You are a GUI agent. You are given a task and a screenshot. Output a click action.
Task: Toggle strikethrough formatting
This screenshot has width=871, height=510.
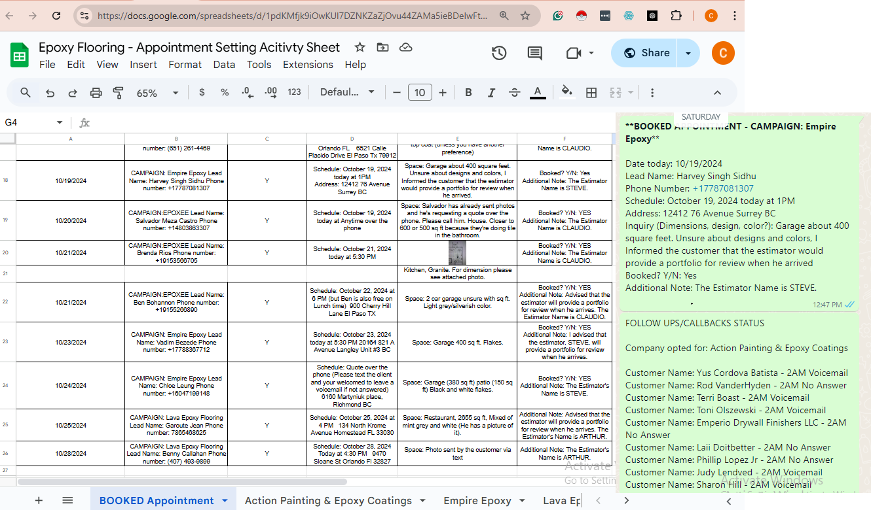515,93
